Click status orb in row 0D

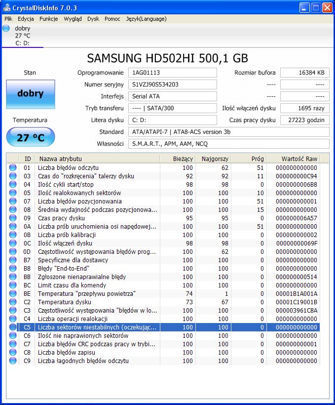coord(13,251)
